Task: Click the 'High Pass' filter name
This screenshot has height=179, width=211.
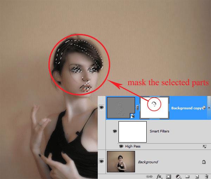Action: 133,146
